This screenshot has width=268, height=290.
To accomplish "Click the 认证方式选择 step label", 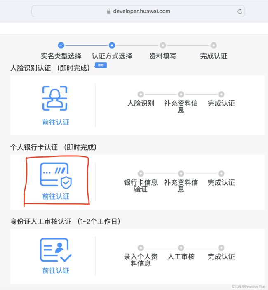I will (x=112, y=56).
